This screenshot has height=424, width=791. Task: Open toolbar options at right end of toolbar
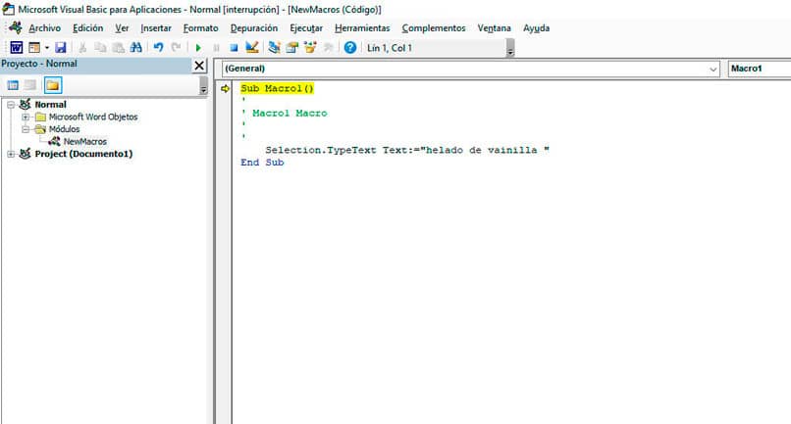click(x=510, y=48)
